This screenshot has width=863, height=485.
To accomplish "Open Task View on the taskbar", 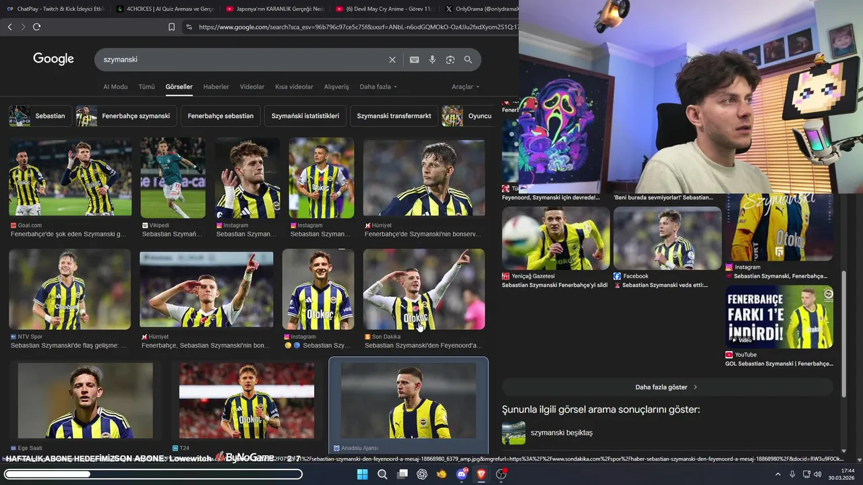I will pyautogui.click(x=403, y=474).
